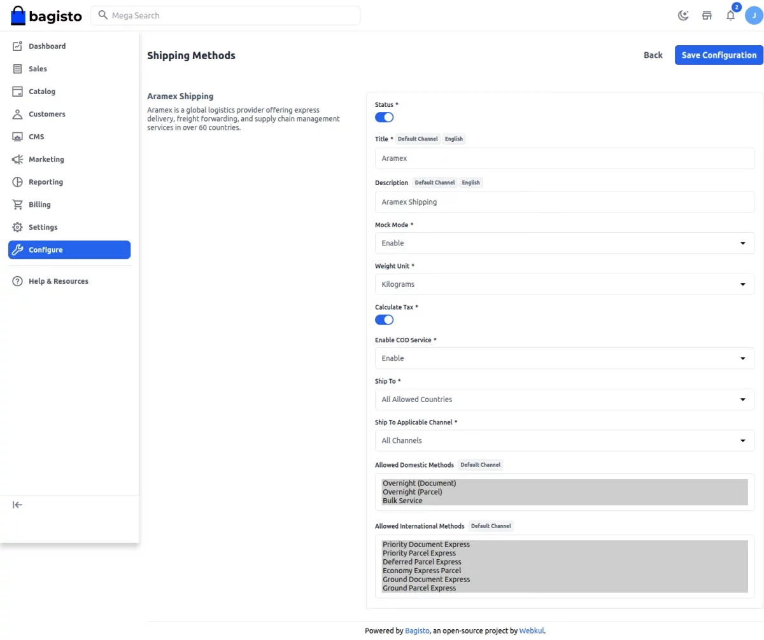
Task: Open the Enable COD Service dropdown
Action: click(565, 358)
